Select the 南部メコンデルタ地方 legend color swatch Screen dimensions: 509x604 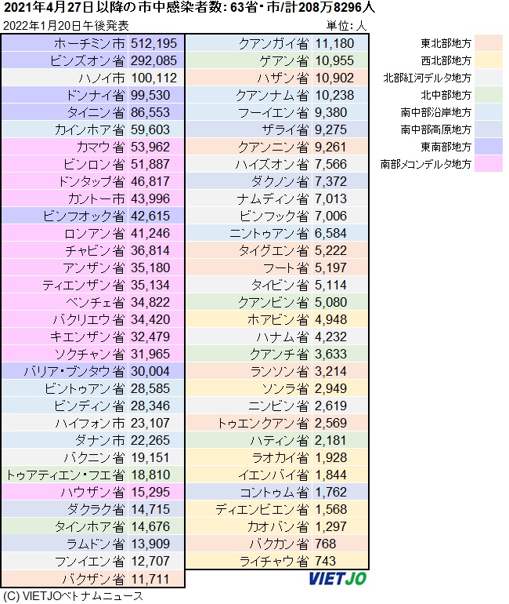pos(488,164)
